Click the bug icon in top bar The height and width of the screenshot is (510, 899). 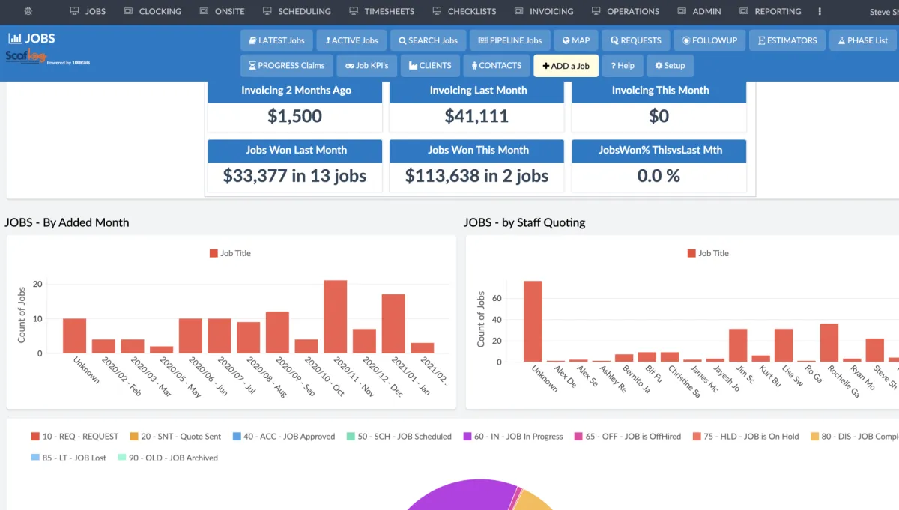pos(28,12)
